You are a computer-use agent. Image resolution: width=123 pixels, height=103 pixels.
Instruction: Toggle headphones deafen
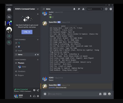tap(34, 96)
